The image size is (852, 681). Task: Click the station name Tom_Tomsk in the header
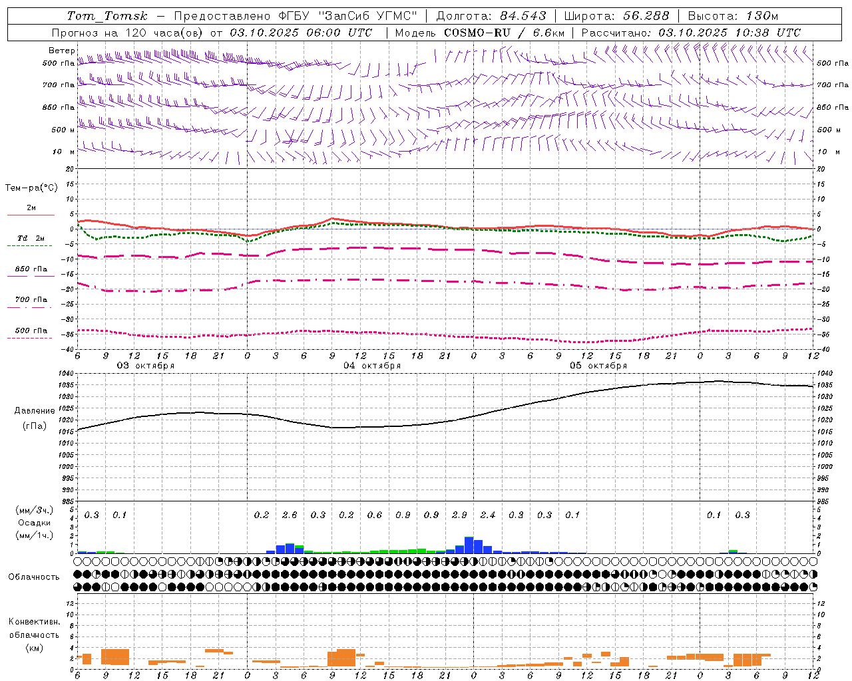107,16
